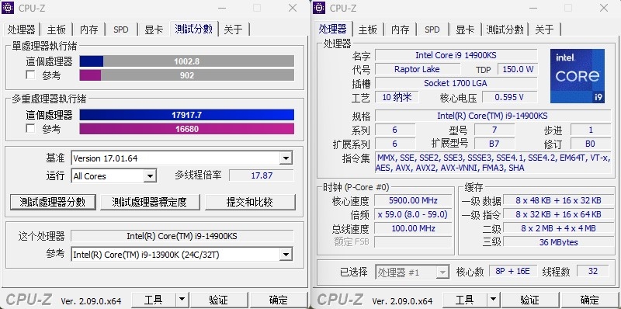Viewport: 621px width, 309px height.
Task: Open the 基准 Version 17.01.64 dropdown
Action: coord(286,158)
